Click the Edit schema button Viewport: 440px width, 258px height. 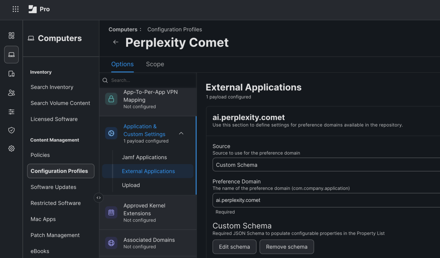(x=234, y=247)
